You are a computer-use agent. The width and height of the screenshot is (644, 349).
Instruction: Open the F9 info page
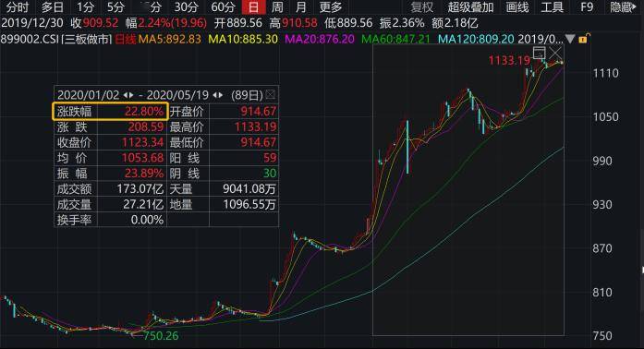coord(587,7)
